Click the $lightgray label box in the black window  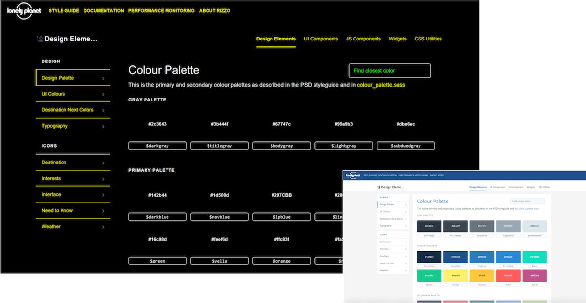click(x=343, y=146)
